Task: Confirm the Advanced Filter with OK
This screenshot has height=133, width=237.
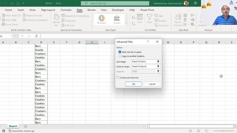Action: tap(134, 84)
